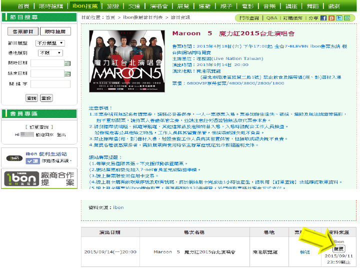Open the Q&A link
This screenshot has width=360, height=270.
click(x=271, y=18)
